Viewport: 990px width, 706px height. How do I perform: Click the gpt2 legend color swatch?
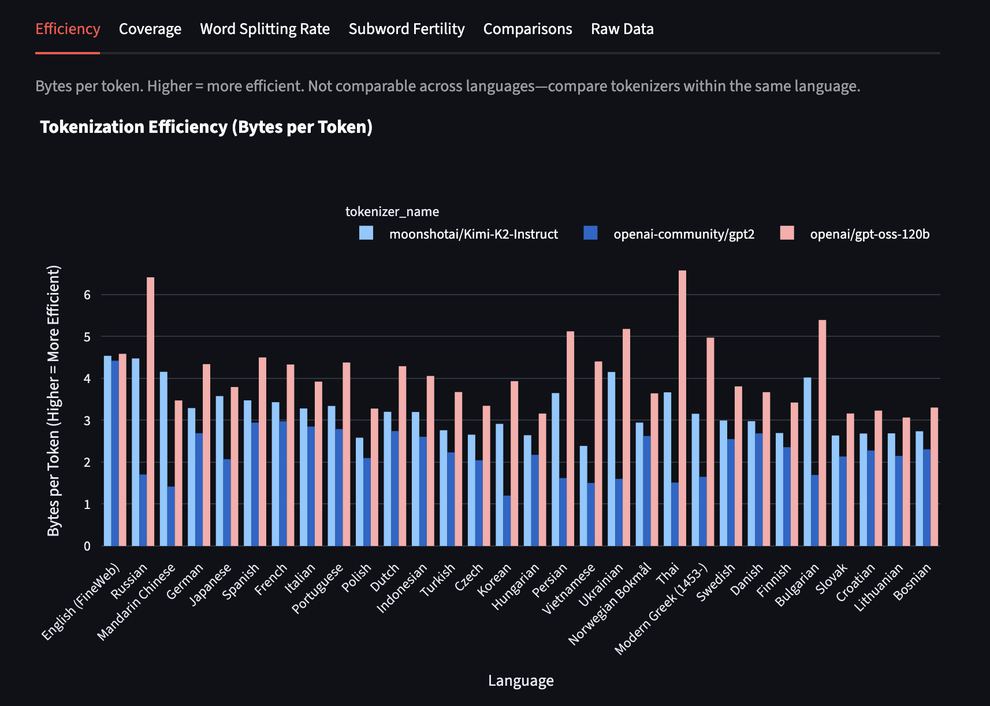590,233
